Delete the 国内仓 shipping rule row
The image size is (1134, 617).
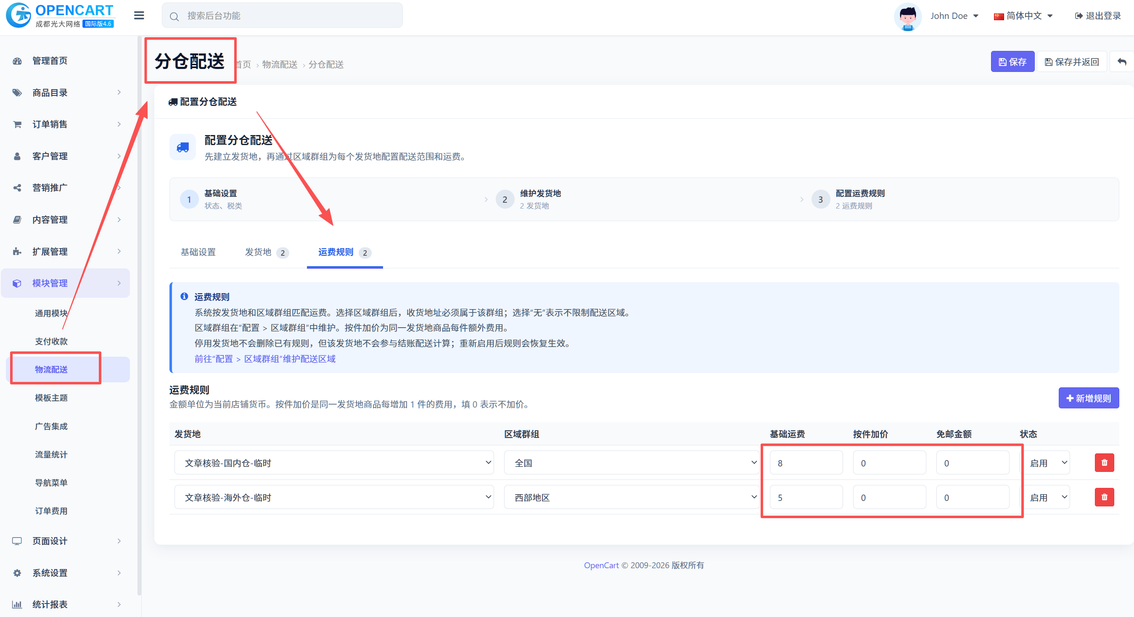pos(1104,463)
